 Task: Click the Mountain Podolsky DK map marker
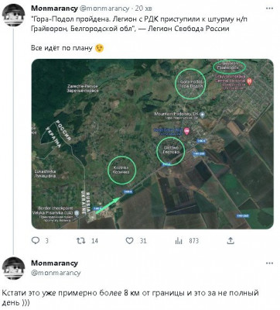point(203,114)
